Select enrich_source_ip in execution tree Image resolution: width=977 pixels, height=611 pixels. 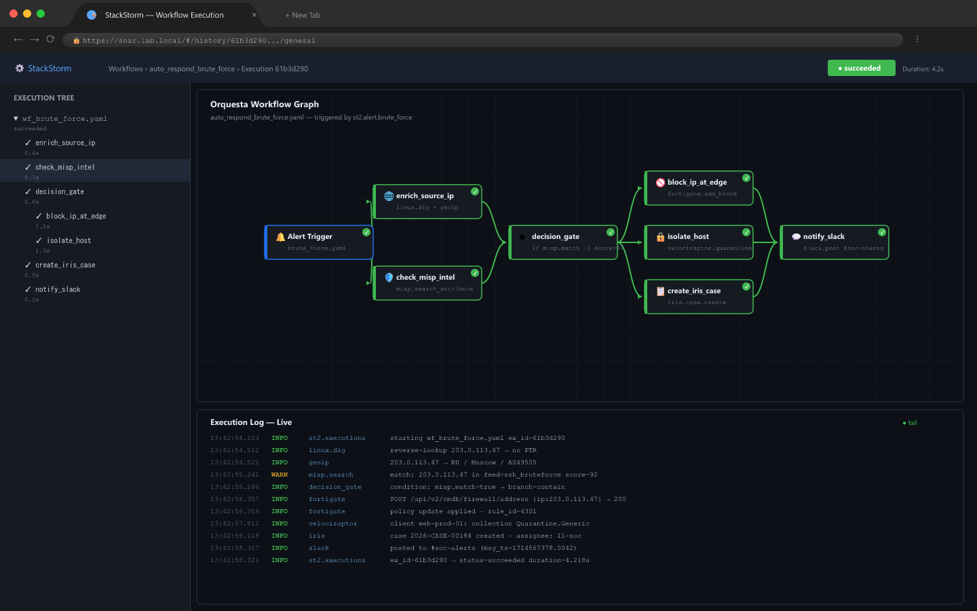95,147
